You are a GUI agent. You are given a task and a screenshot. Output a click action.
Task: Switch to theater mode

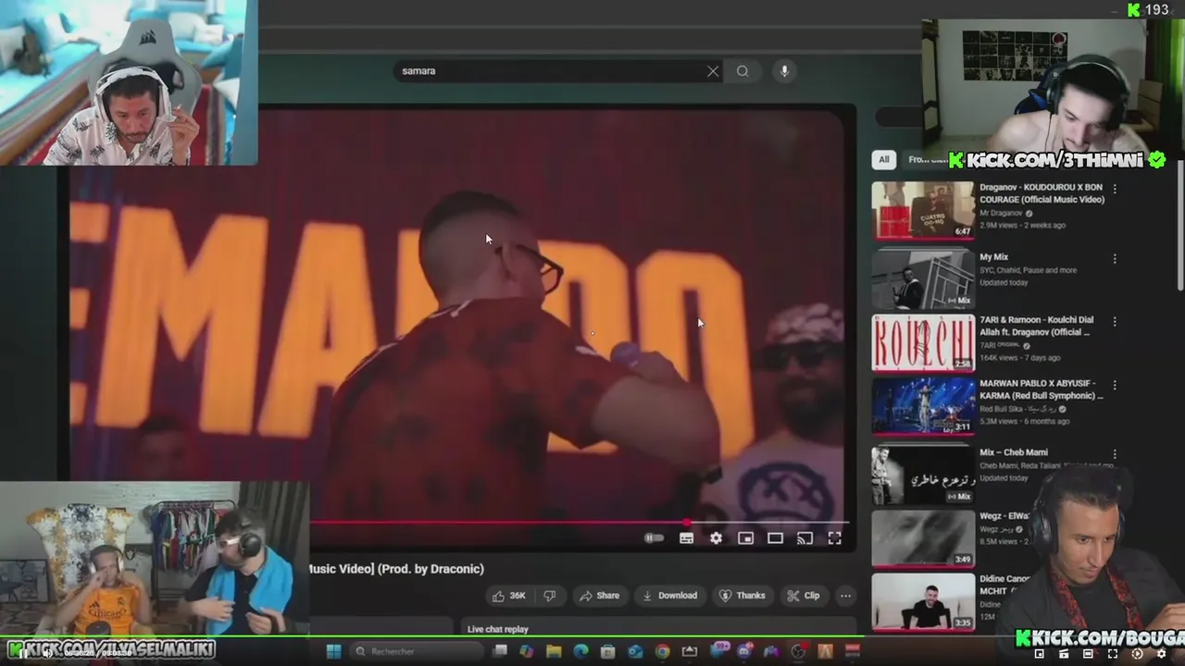775,538
